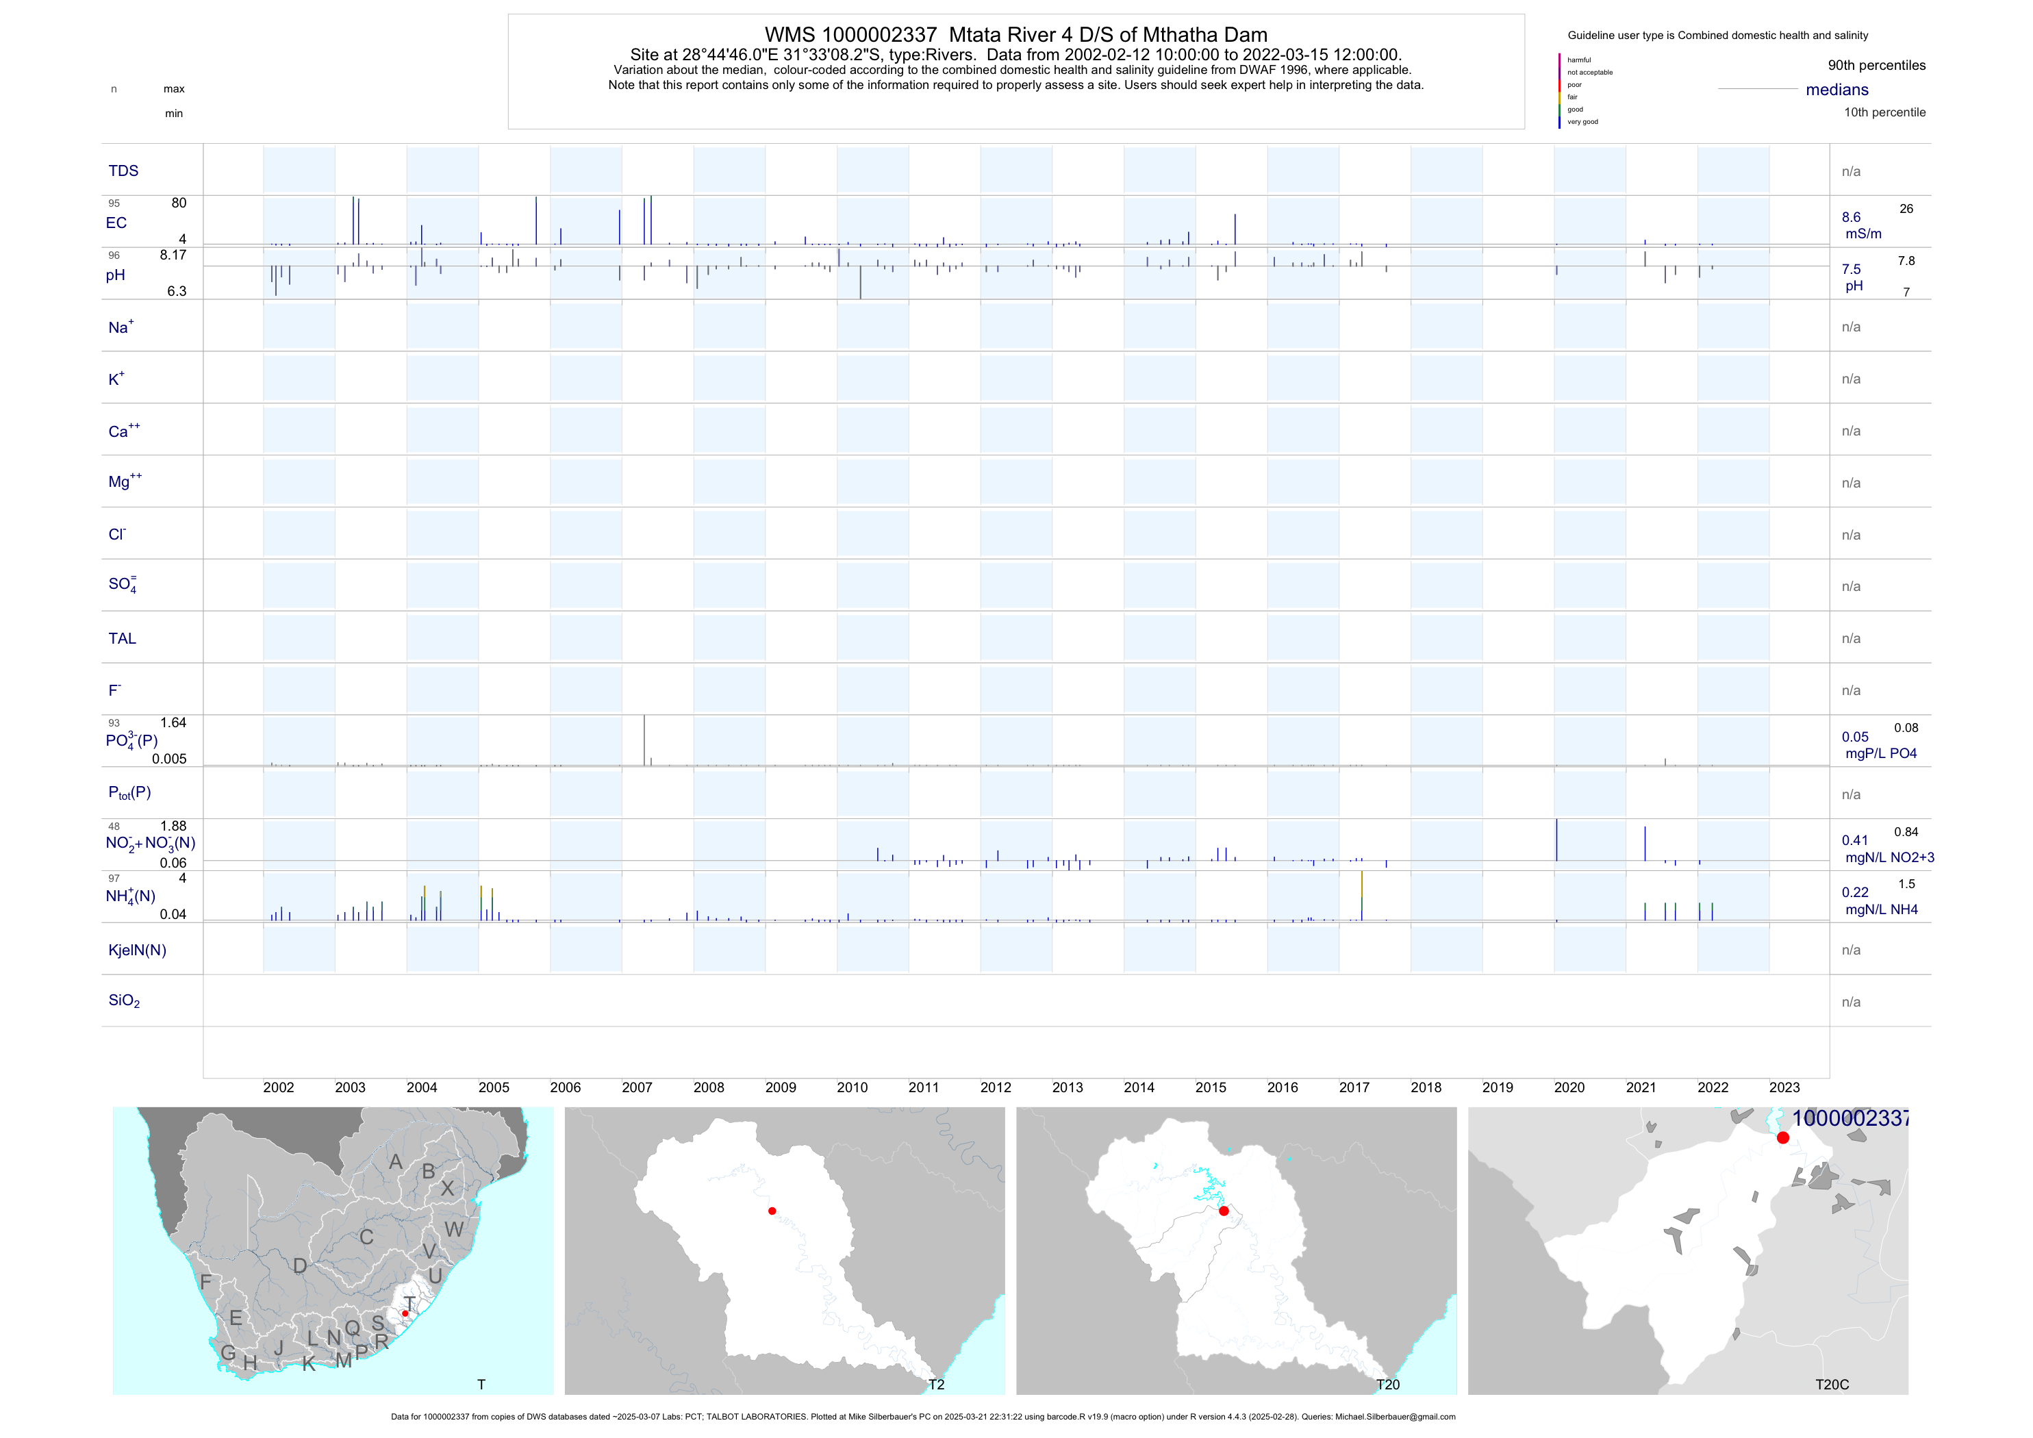Click the pH row label on left
Image resolution: width=2033 pixels, height=1438 pixels.
pos(115,275)
